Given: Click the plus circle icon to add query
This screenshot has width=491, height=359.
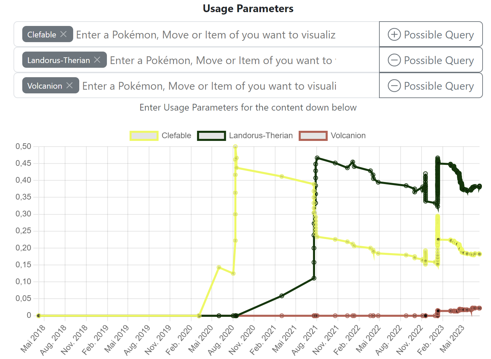Looking at the screenshot, I should 394,34.
